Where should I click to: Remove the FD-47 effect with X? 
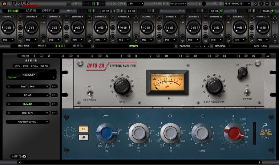(x=9, y=95)
